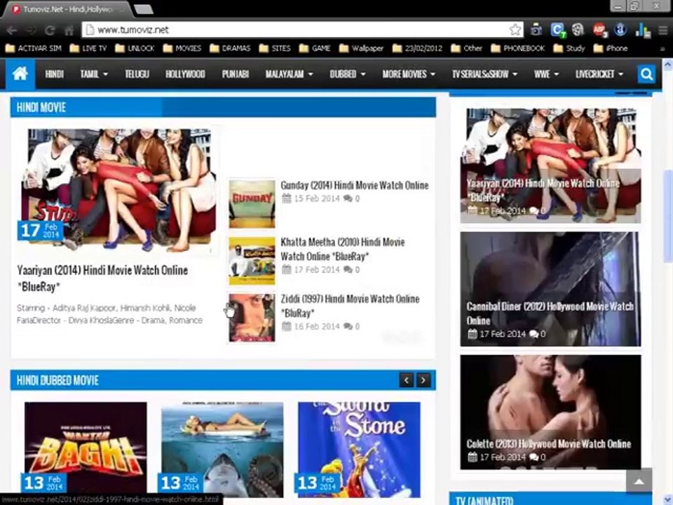Open the GAME bookmark folder
673x505 pixels.
315,48
